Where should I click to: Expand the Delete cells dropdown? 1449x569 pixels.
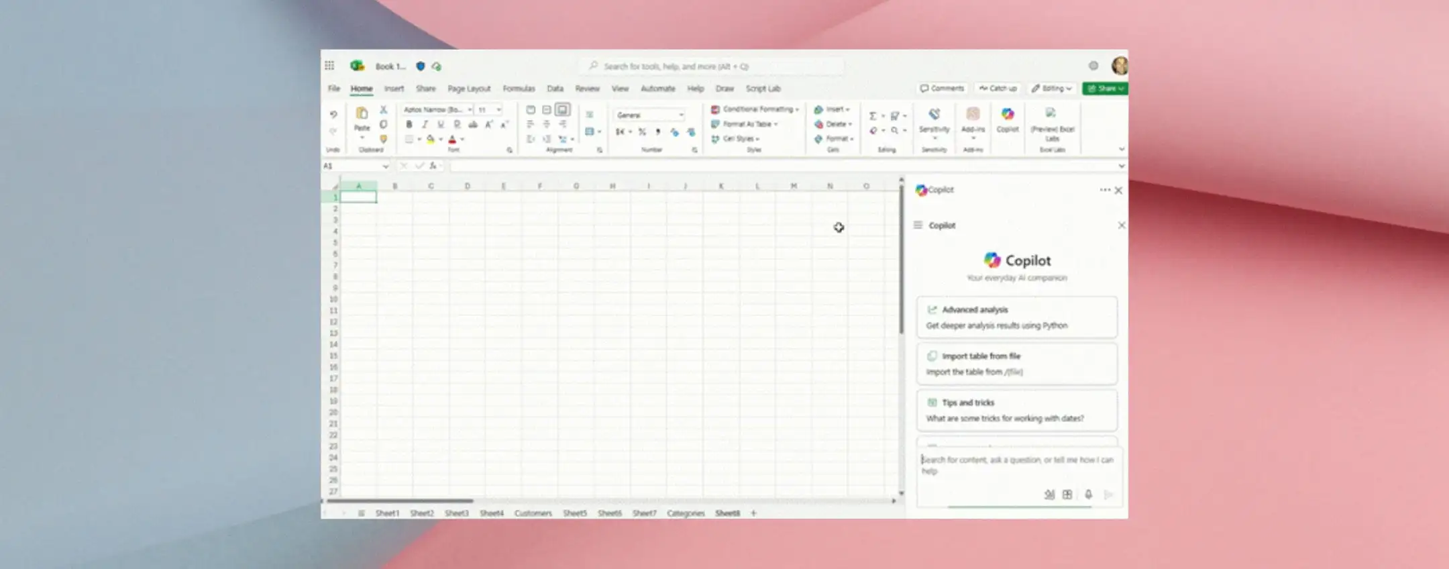(x=850, y=124)
